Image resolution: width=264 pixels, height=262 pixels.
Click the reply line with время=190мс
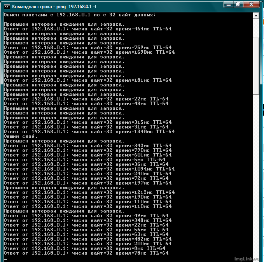coord(88,197)
